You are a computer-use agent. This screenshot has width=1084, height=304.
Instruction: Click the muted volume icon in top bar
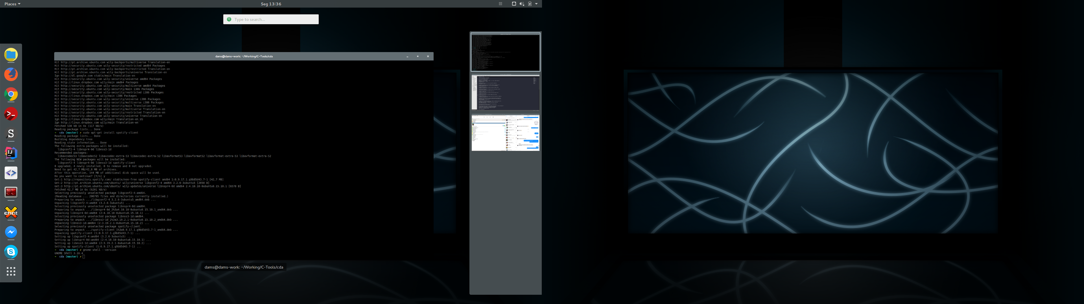point(522,4)
